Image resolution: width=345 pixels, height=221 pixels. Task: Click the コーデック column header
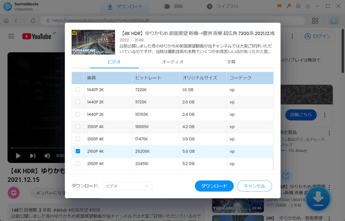[250, 78]
